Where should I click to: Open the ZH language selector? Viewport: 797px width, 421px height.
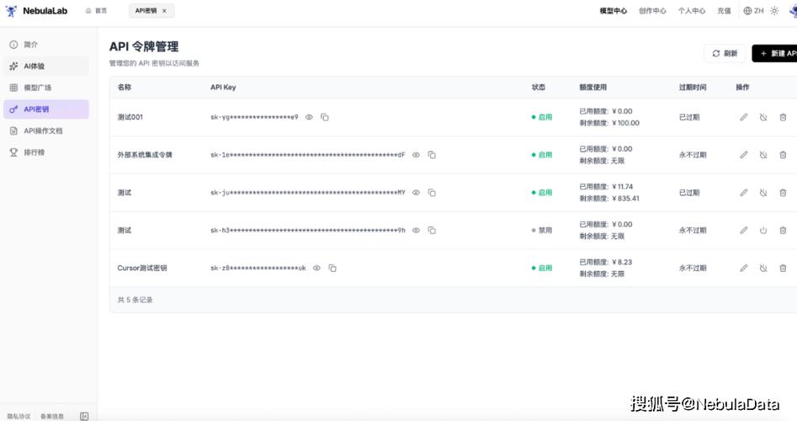click(753, 11)
